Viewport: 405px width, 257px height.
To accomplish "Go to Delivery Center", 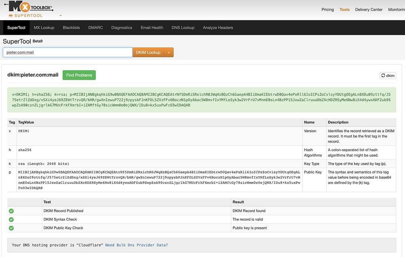I will tap(369, 10).
